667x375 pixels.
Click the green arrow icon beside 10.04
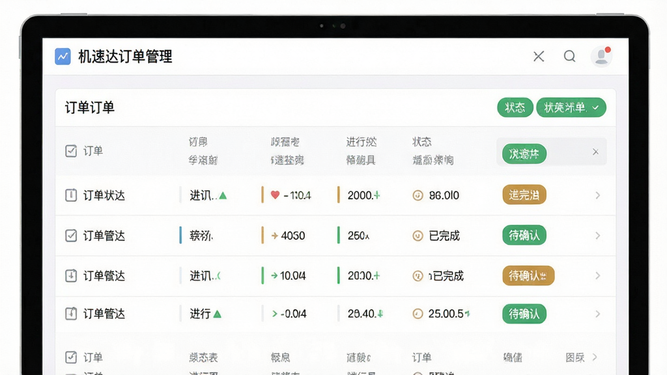(x=274, y=275)
